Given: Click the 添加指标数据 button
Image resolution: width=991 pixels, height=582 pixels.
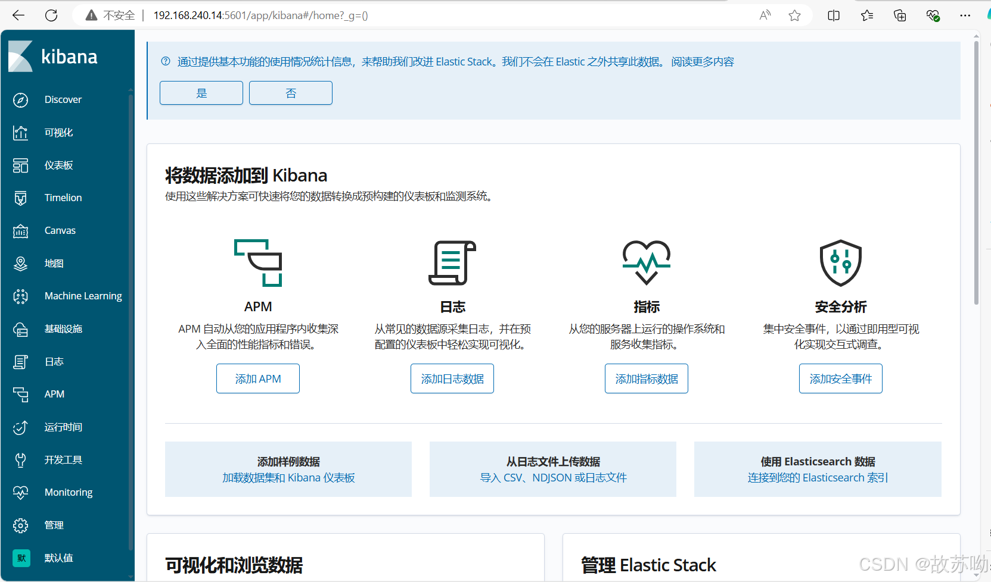Looking at the screenshot, I should pyautogui.click(x=647, y=378).
